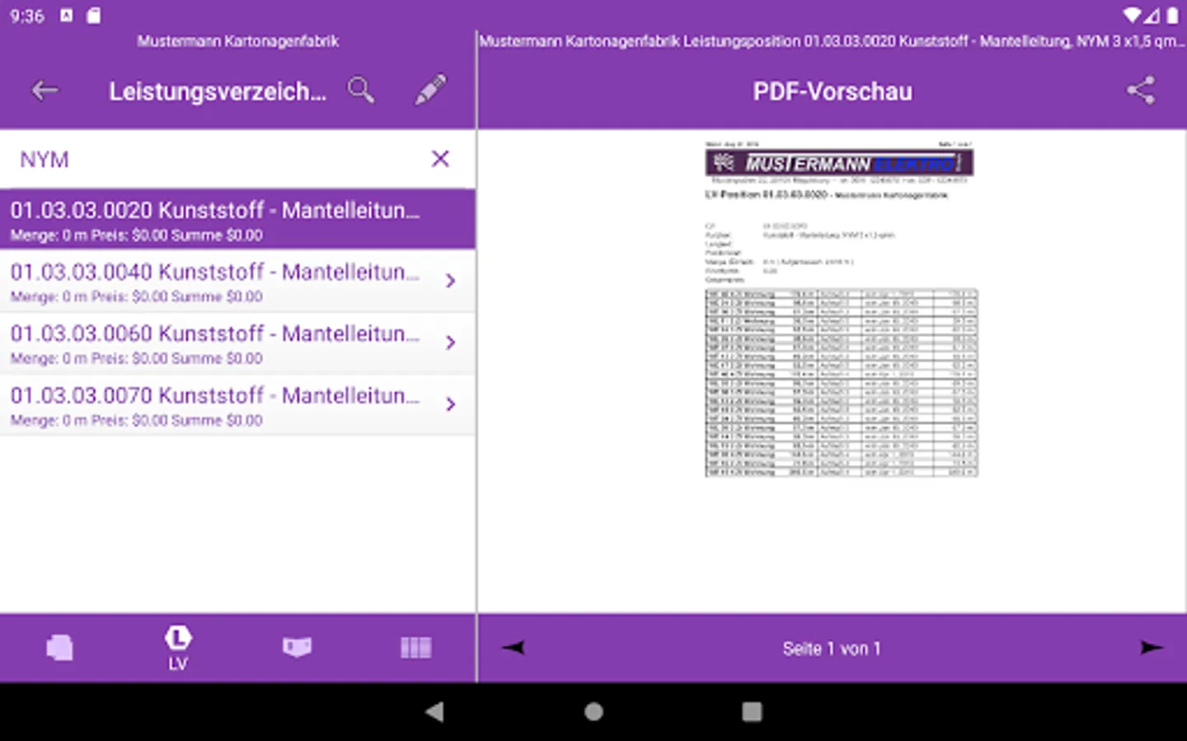1187x741 pixels.
Task: Expand chevron of the 01.03.03.0060 row
Action: (x=450, y=343)
